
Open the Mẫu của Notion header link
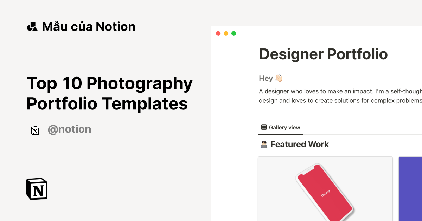click(88, 27)
